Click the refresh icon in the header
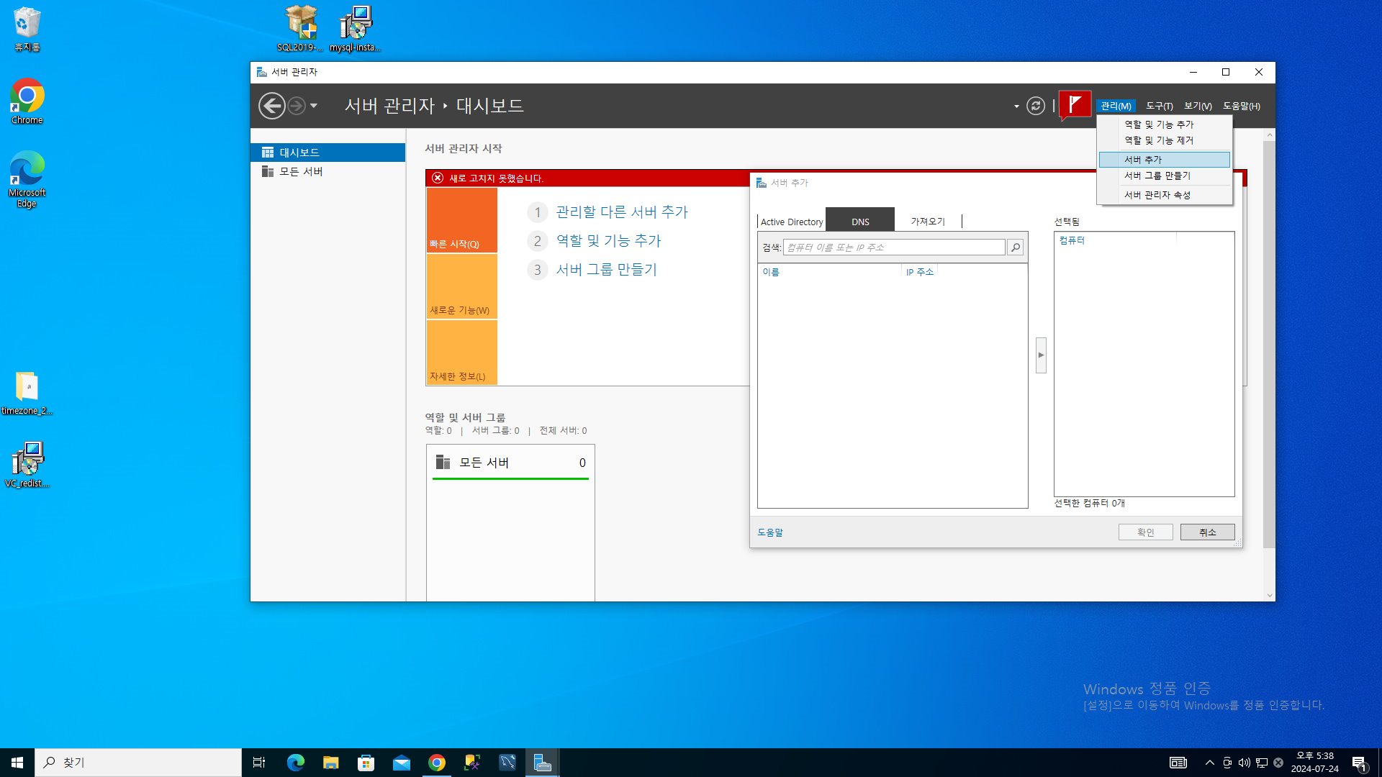The width and height of the screenshot is (1382, 777). [x=1035, y=106]
